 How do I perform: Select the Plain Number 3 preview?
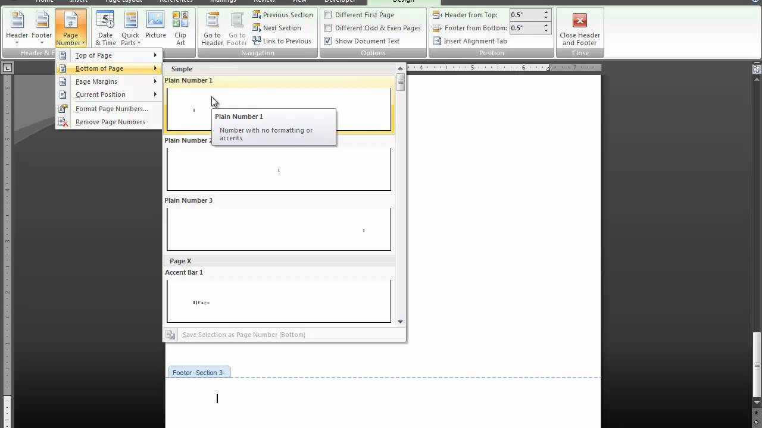pyautogui.click(x=279, y=229)
